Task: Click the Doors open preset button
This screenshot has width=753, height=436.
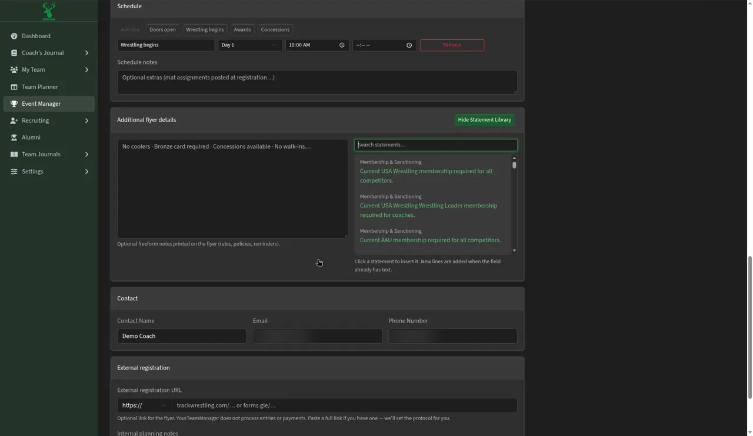Action: pyautogui.click(x=162, y=29)
